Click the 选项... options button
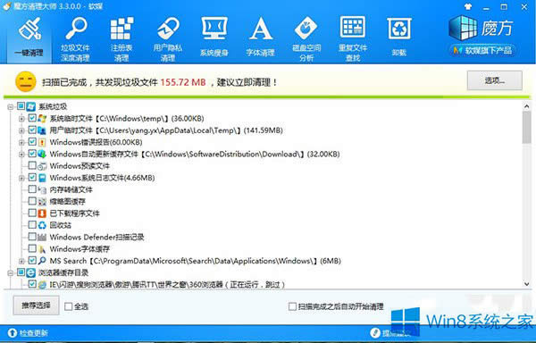536x343 pixels. tap(494, 80)
